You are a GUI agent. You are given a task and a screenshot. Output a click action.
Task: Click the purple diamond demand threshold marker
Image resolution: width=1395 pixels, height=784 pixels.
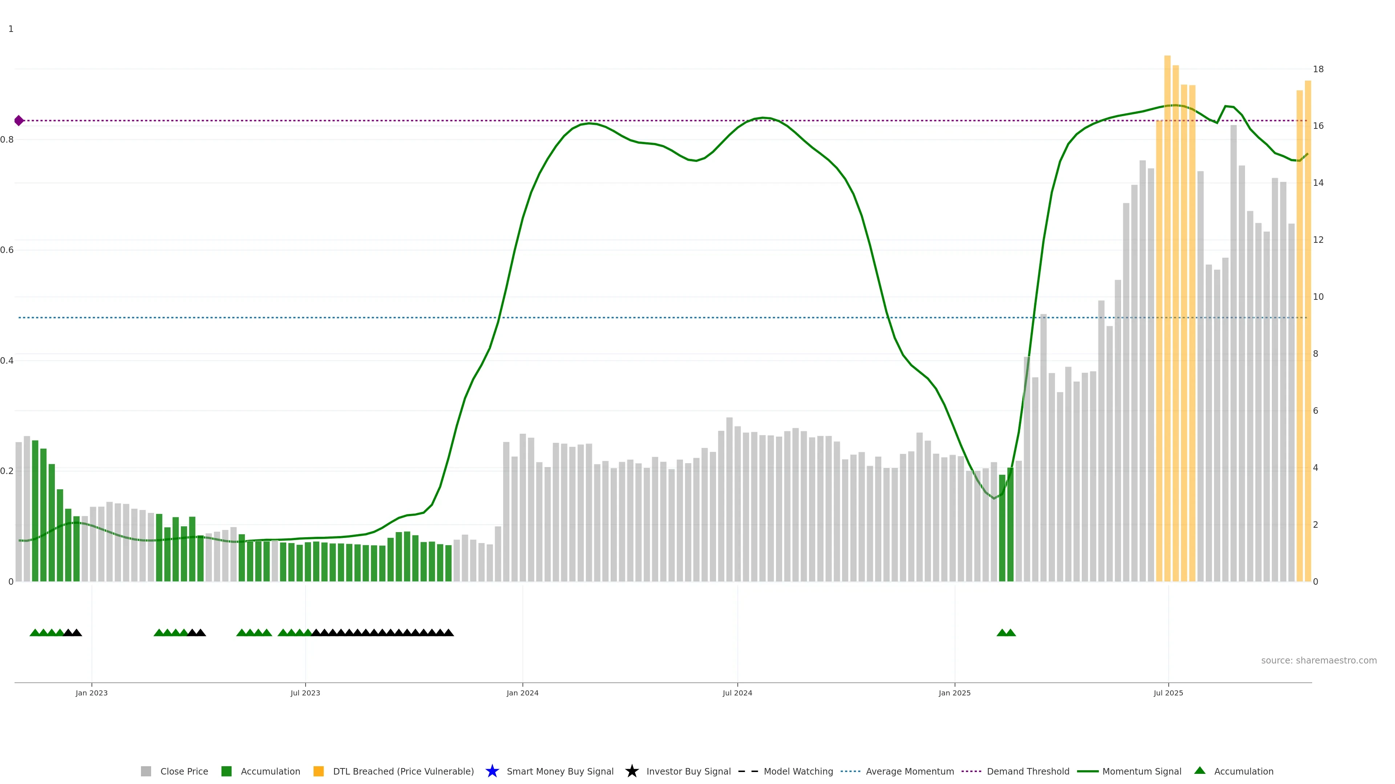19,121
